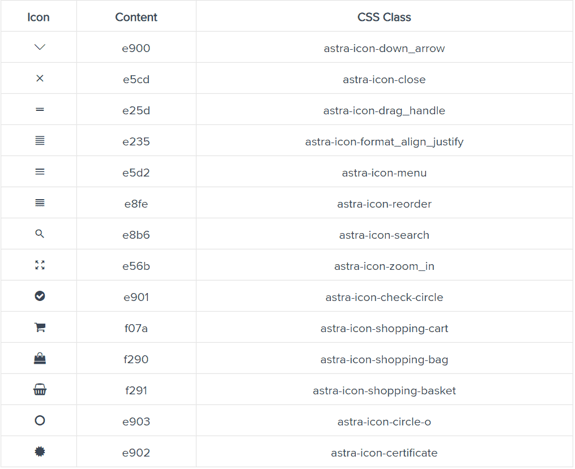Select the astra-icon-down_arrow class text
This screenshot has height=469, width=575.
tap(384, 49)
